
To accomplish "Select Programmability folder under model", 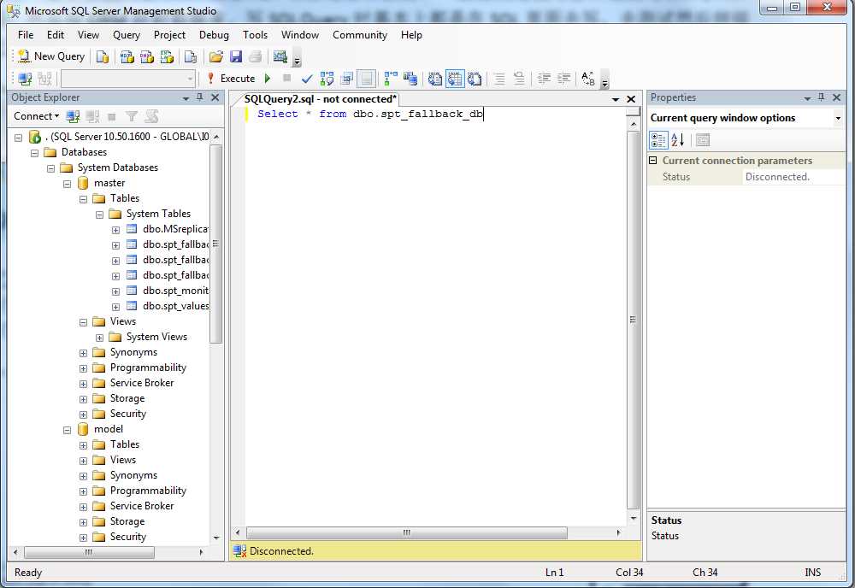I will (148, 491).
